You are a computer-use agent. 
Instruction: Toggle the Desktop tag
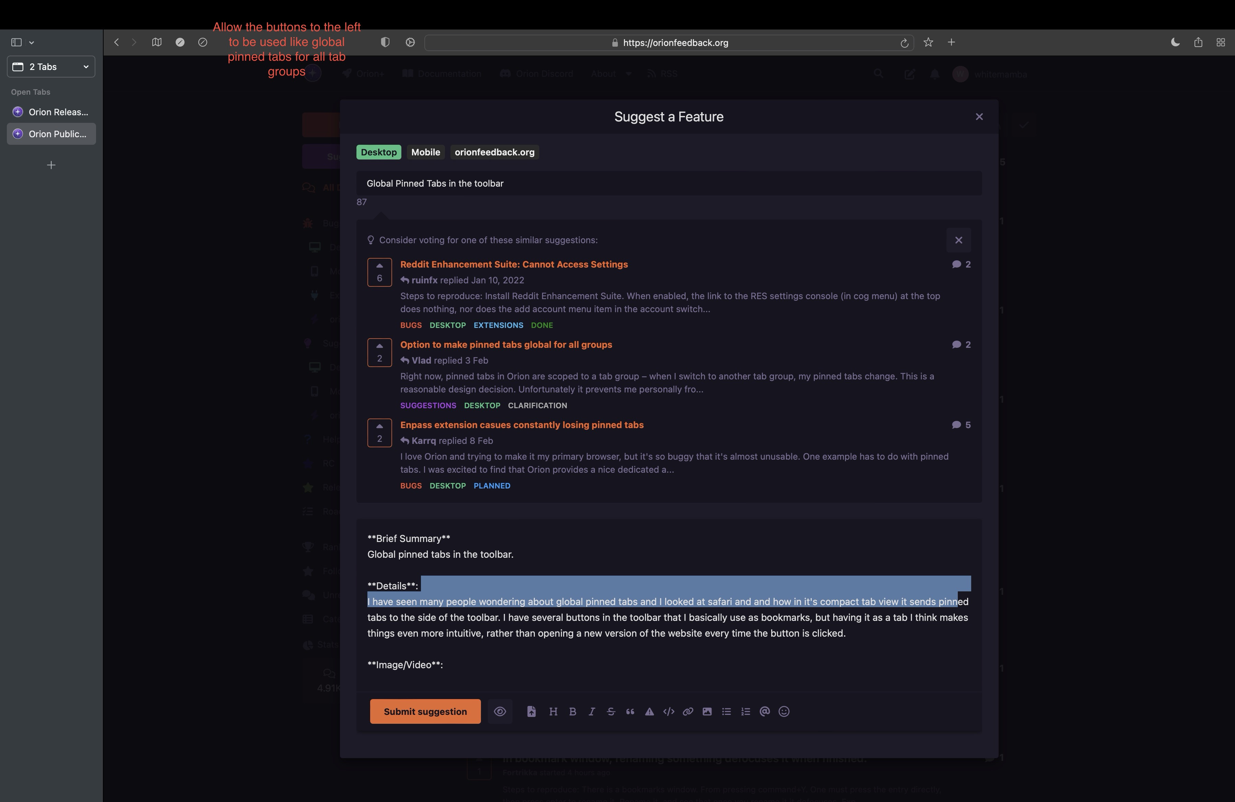(x=379, y=152)
